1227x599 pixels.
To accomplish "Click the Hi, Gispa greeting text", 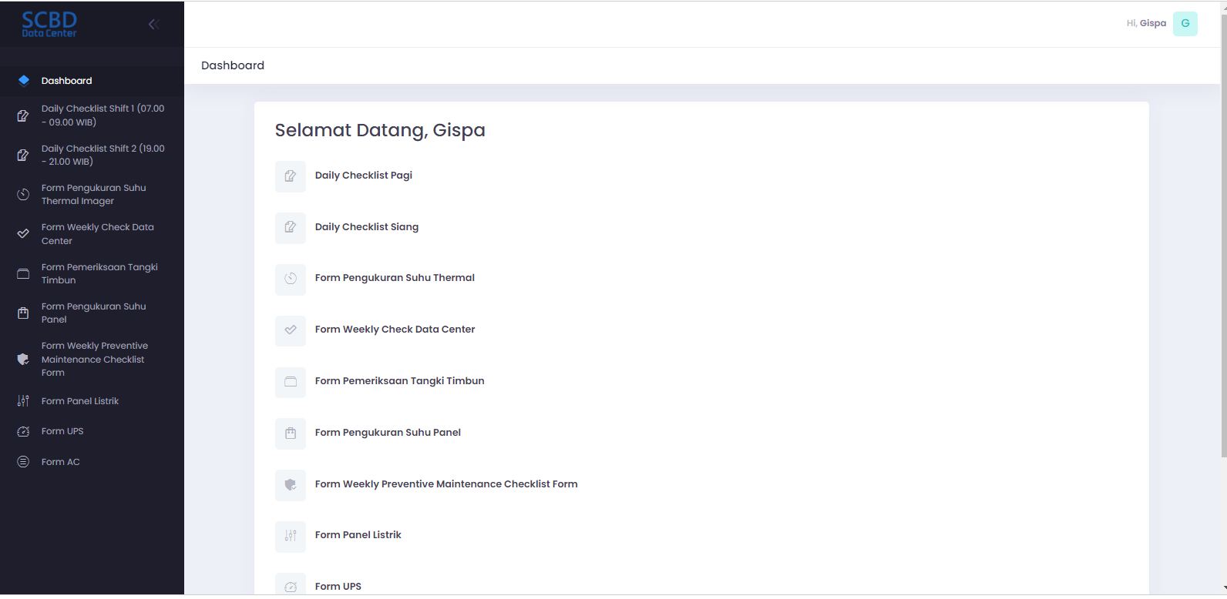I will click(x=1145, y=24).
